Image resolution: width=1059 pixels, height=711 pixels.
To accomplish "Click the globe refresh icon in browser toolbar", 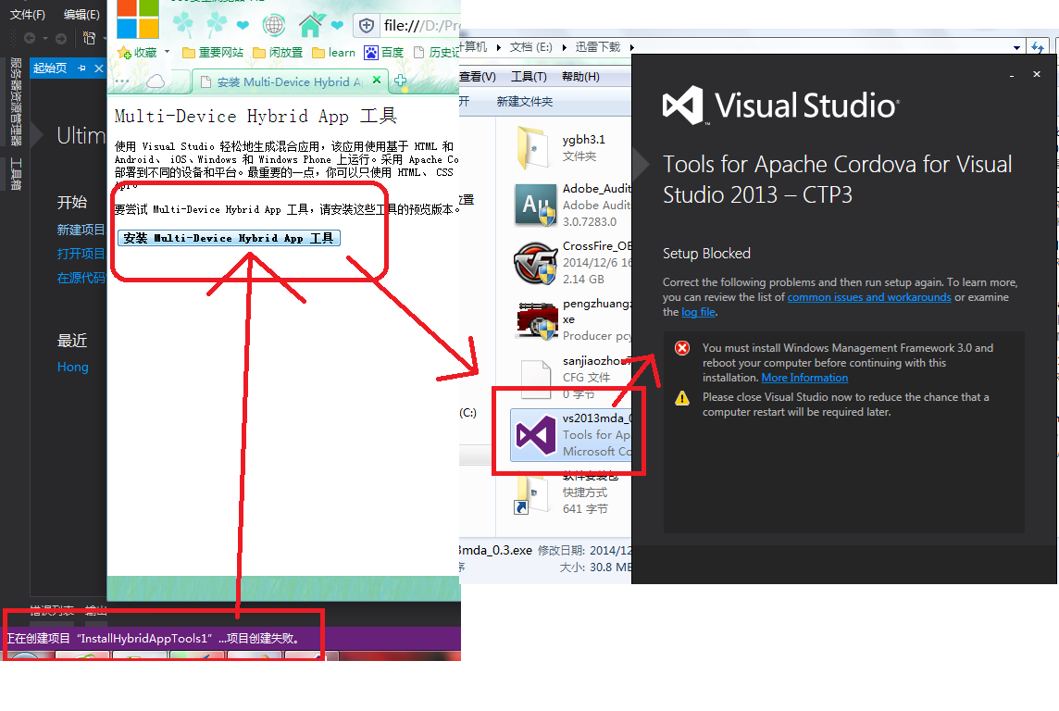I will pyautogui.click(x=273, y=26).
